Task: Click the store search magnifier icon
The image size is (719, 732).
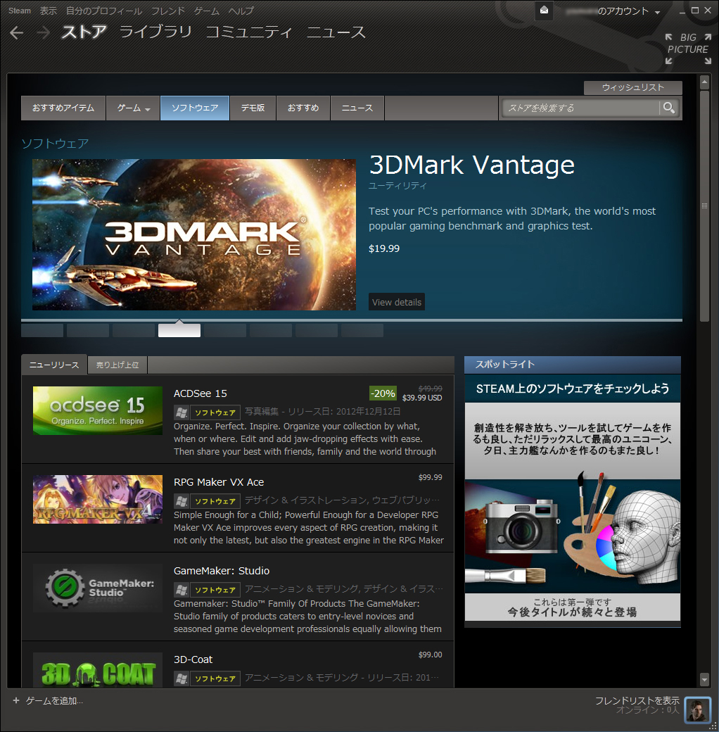Action: click(669, 108)
